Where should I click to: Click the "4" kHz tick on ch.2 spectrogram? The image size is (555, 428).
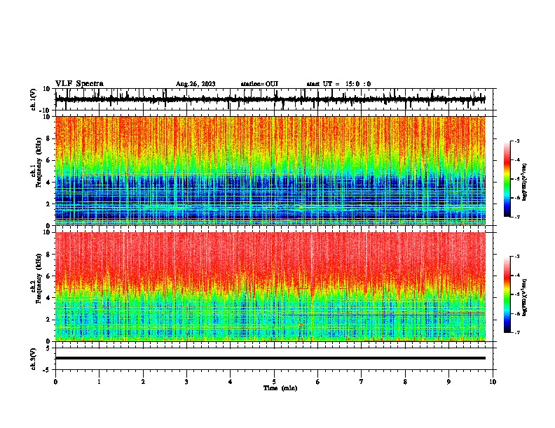click(x=48, y=298)
